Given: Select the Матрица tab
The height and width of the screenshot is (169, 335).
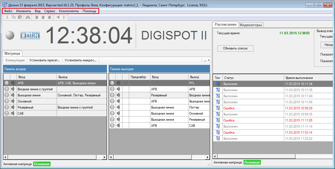Looking at the screenshot, I should 12,53.
